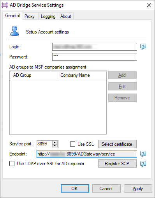Enable the Use SSL checkbox

click(72, 144)
